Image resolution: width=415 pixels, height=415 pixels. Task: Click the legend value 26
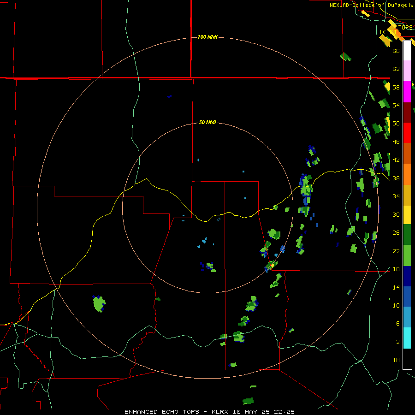pos(396,233)
